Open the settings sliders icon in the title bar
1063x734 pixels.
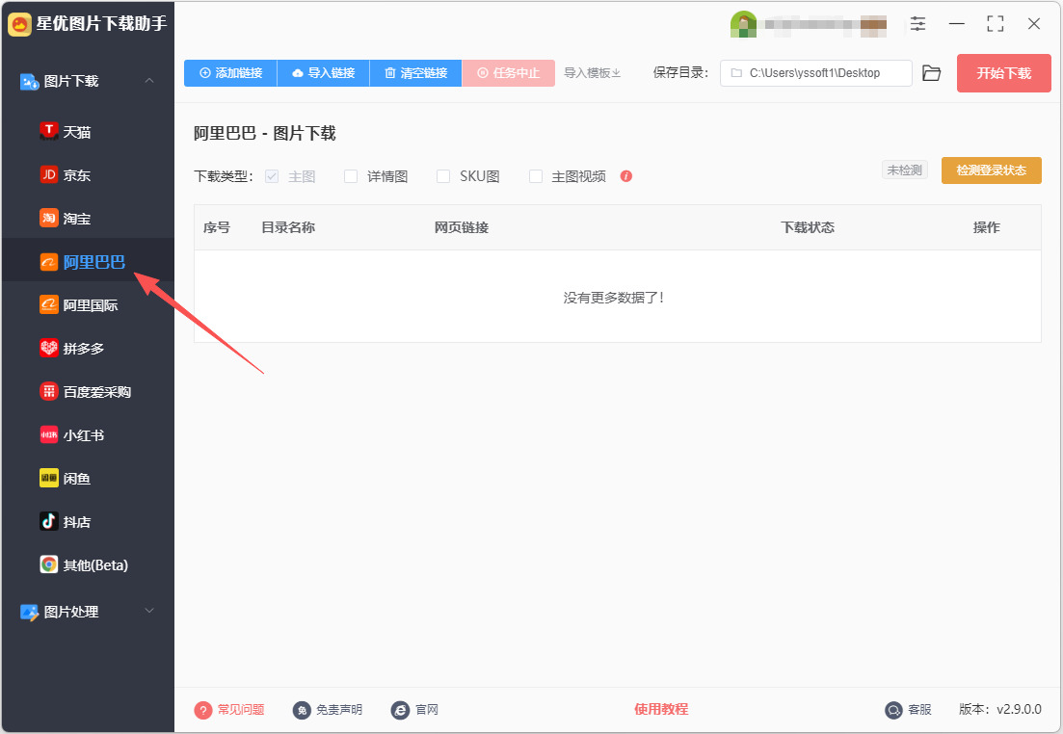[917, 24]
